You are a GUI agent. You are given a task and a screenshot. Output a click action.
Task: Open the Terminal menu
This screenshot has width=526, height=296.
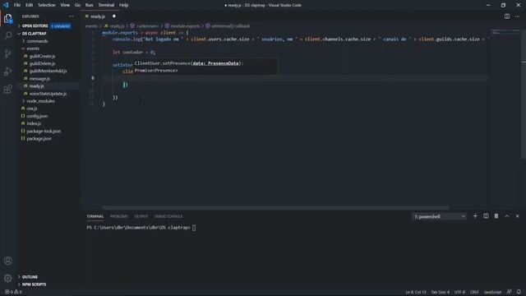106,5
